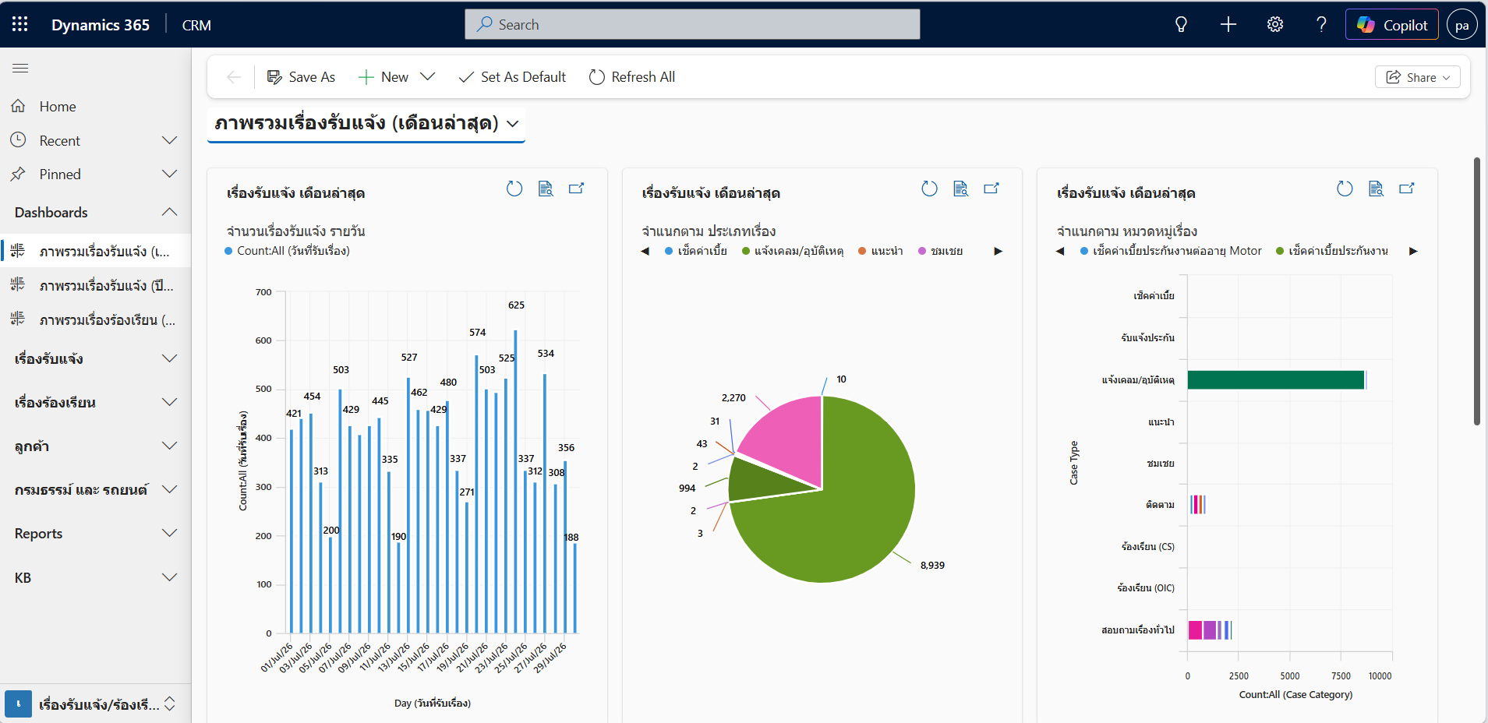Viewport: 1488px width, 723px height.
Task: Click the Dynamics 365 title
Action: click(101, 25)
